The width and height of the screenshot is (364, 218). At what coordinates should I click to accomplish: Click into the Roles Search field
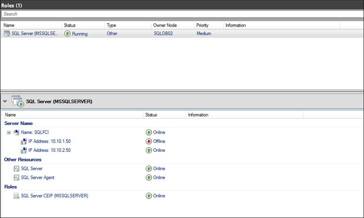[182, 14]
